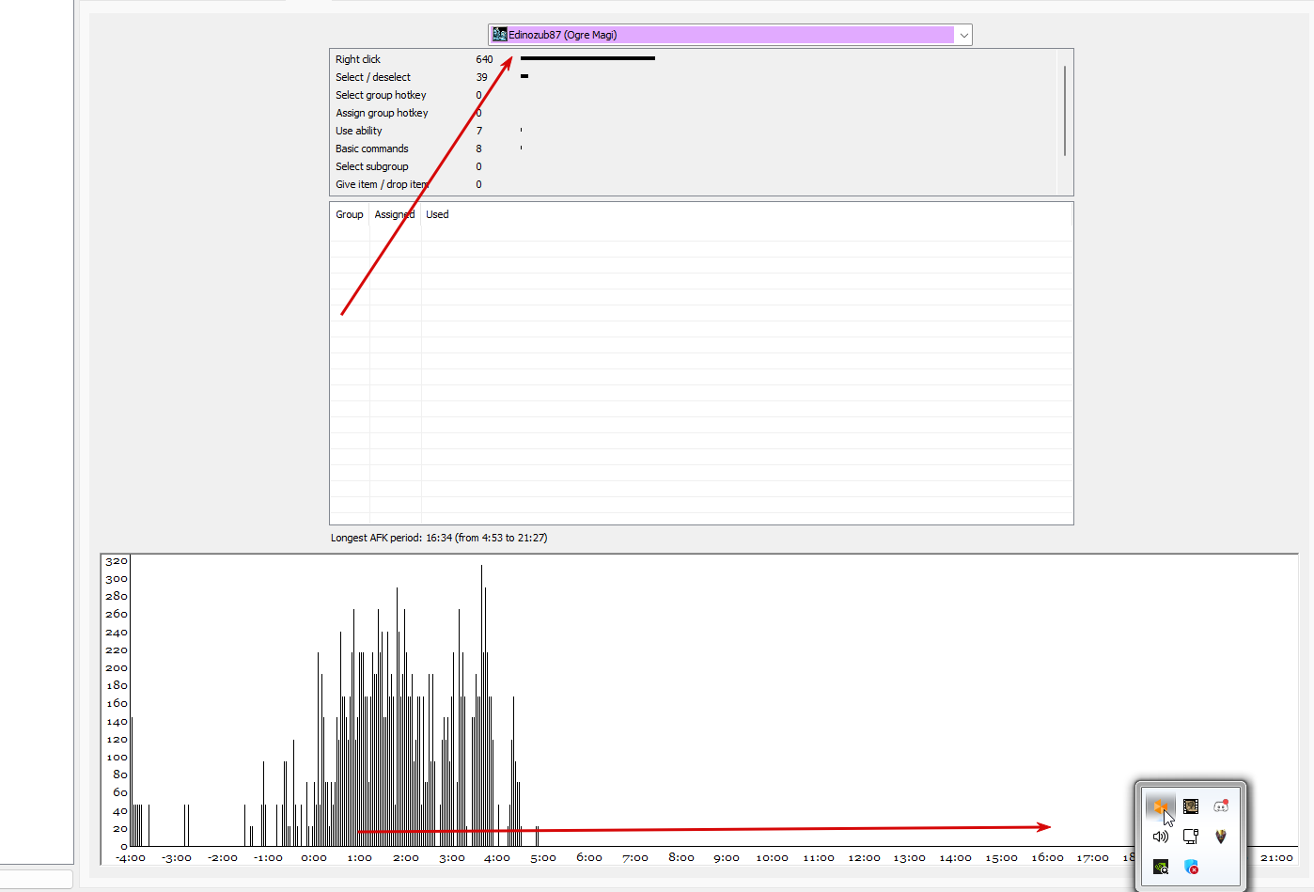Image resolution: width=1314 pixels, height=892 pixels.
Task: Open the Edinozub87 (Ogre Magi) combo box
Action: 730,35
